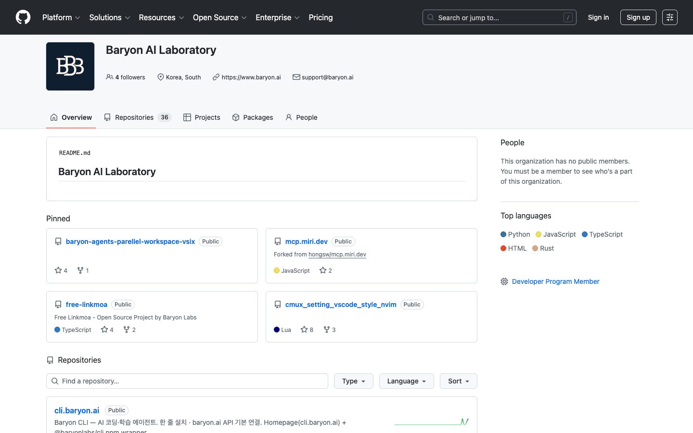
Task: Click the repo icon of cmux_setting_vscode_style_nvim
Action: [x=278, y=305]
